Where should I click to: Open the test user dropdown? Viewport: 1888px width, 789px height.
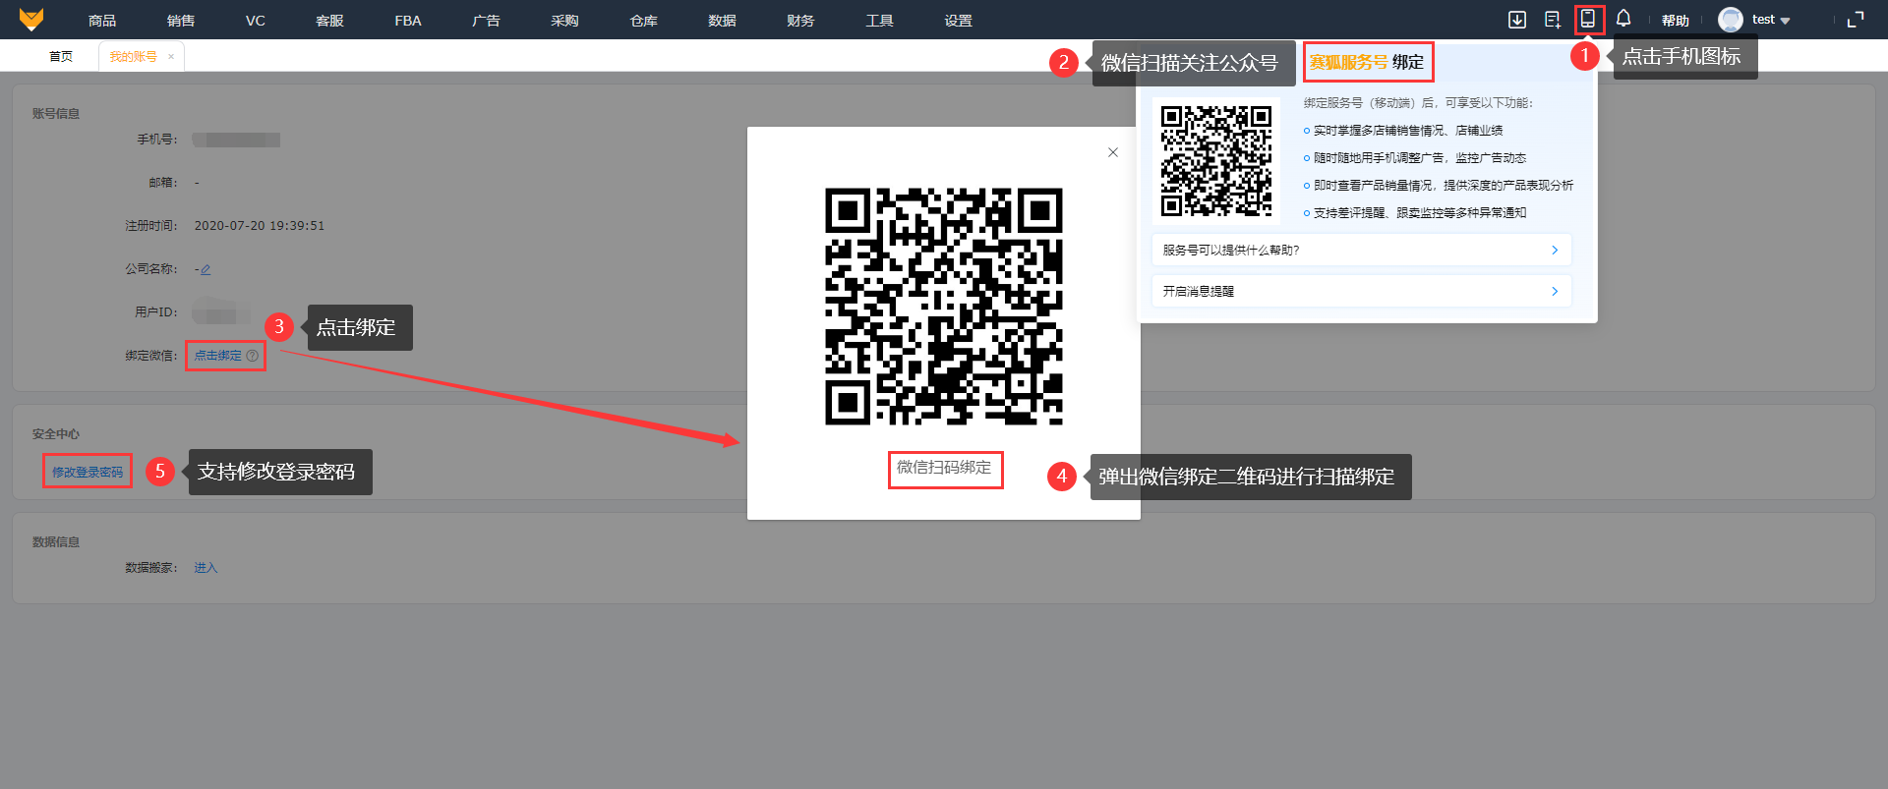coord(1771,20)
